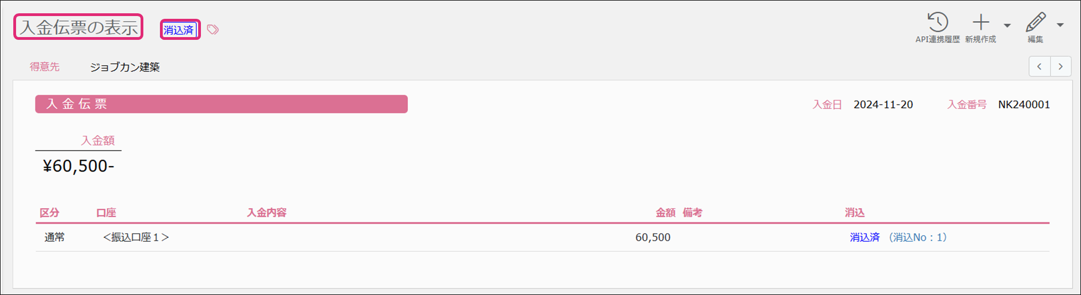Viewport: 1081px width, 295px height.
Task: Click the 編集 pencil icon
Action: click(1035, 23)
